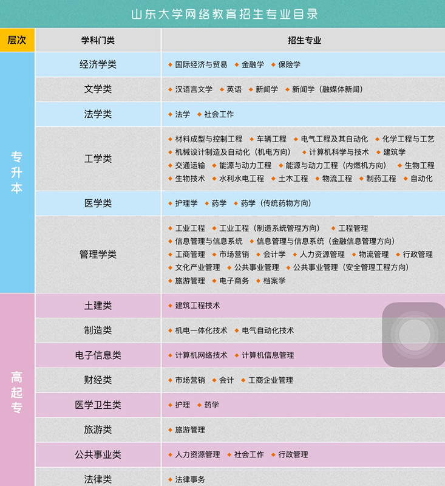Select the major 电气自动化技术
445x486 pixels.
tap(268, 330)
